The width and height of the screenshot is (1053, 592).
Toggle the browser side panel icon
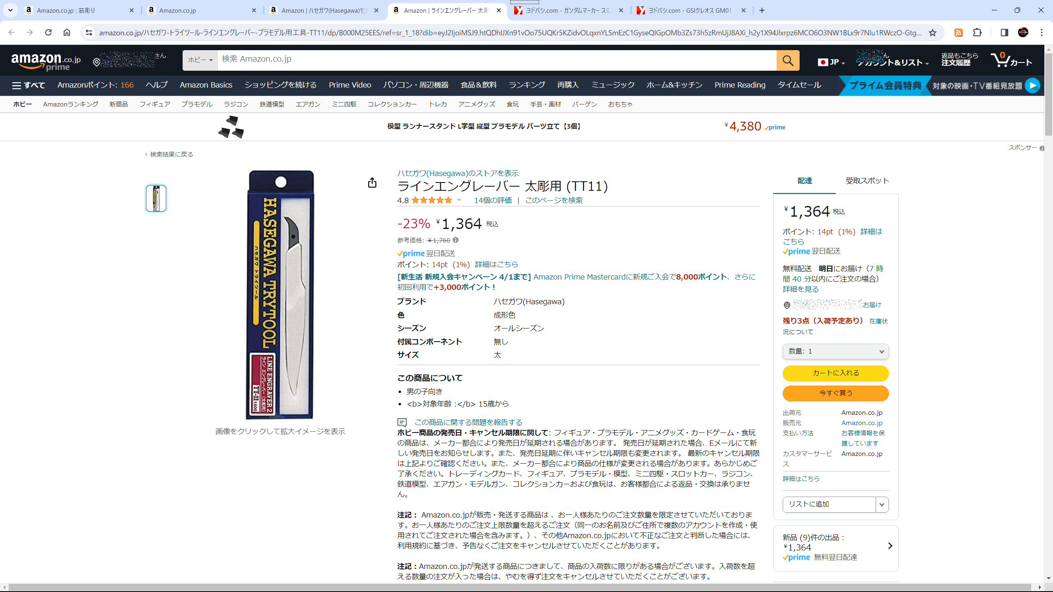pos(1004,32)
